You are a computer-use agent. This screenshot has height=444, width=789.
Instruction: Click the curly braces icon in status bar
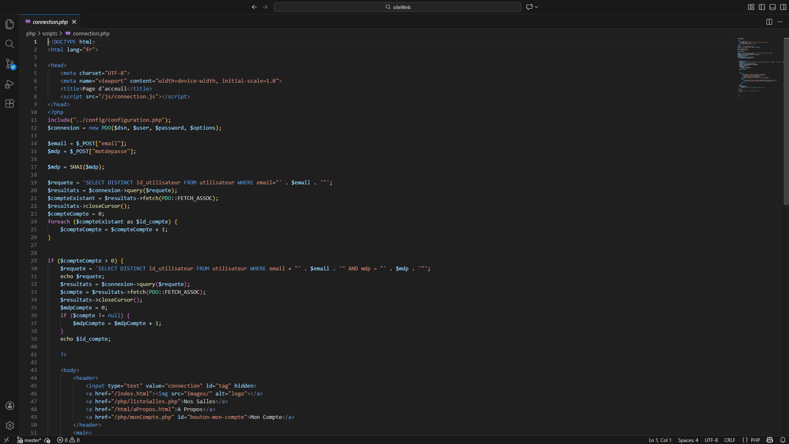pyautogui.click(x=745, y=440)
